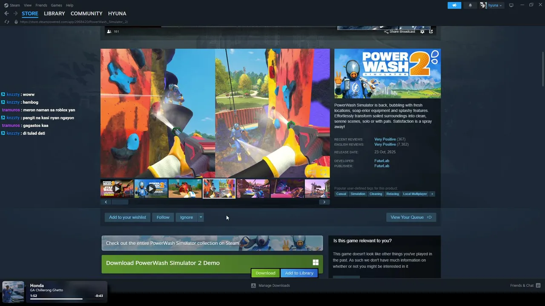
Task: Open the View menu
Action: tap(28, 5)
